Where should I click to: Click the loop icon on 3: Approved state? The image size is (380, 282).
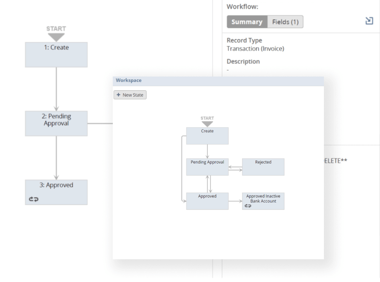(x=34, y=199)
